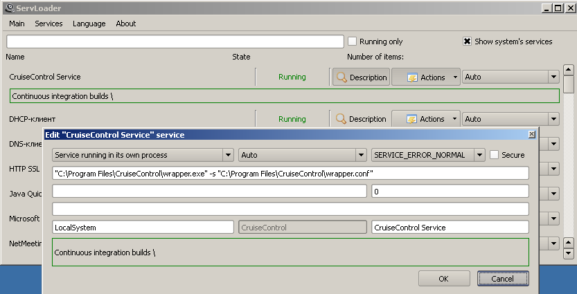577x294 pixels.
Task: Click the empty field left of value 0
Action: click(x=209, y=191)
